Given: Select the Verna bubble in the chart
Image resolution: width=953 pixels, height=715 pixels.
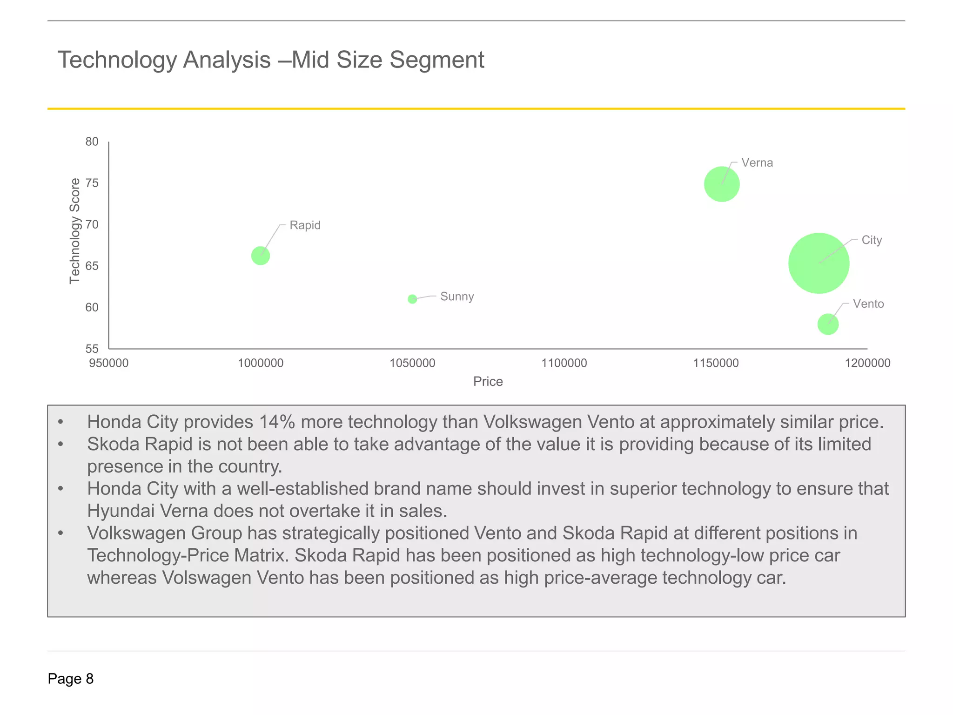Looking at the screenshot, I should pos(721,185).
